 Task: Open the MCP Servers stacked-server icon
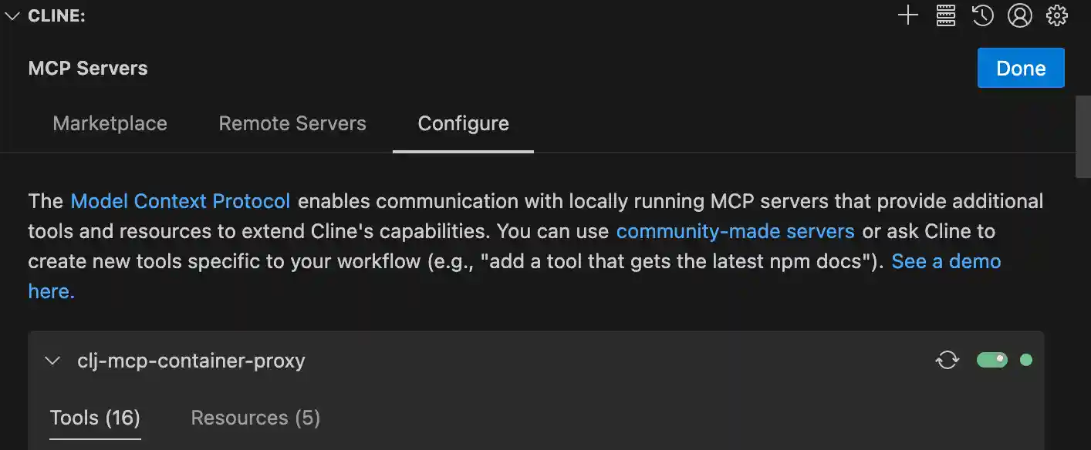tap(946, 15)
